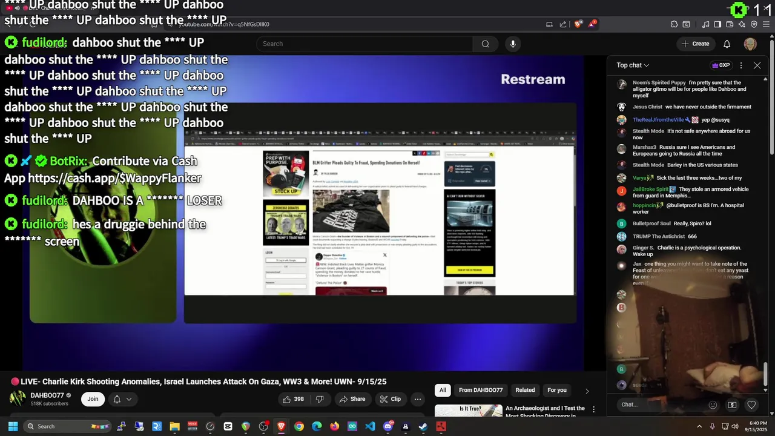775x436 pixels.
Task: Select the All filter chip
Action: tap(443, 390)
